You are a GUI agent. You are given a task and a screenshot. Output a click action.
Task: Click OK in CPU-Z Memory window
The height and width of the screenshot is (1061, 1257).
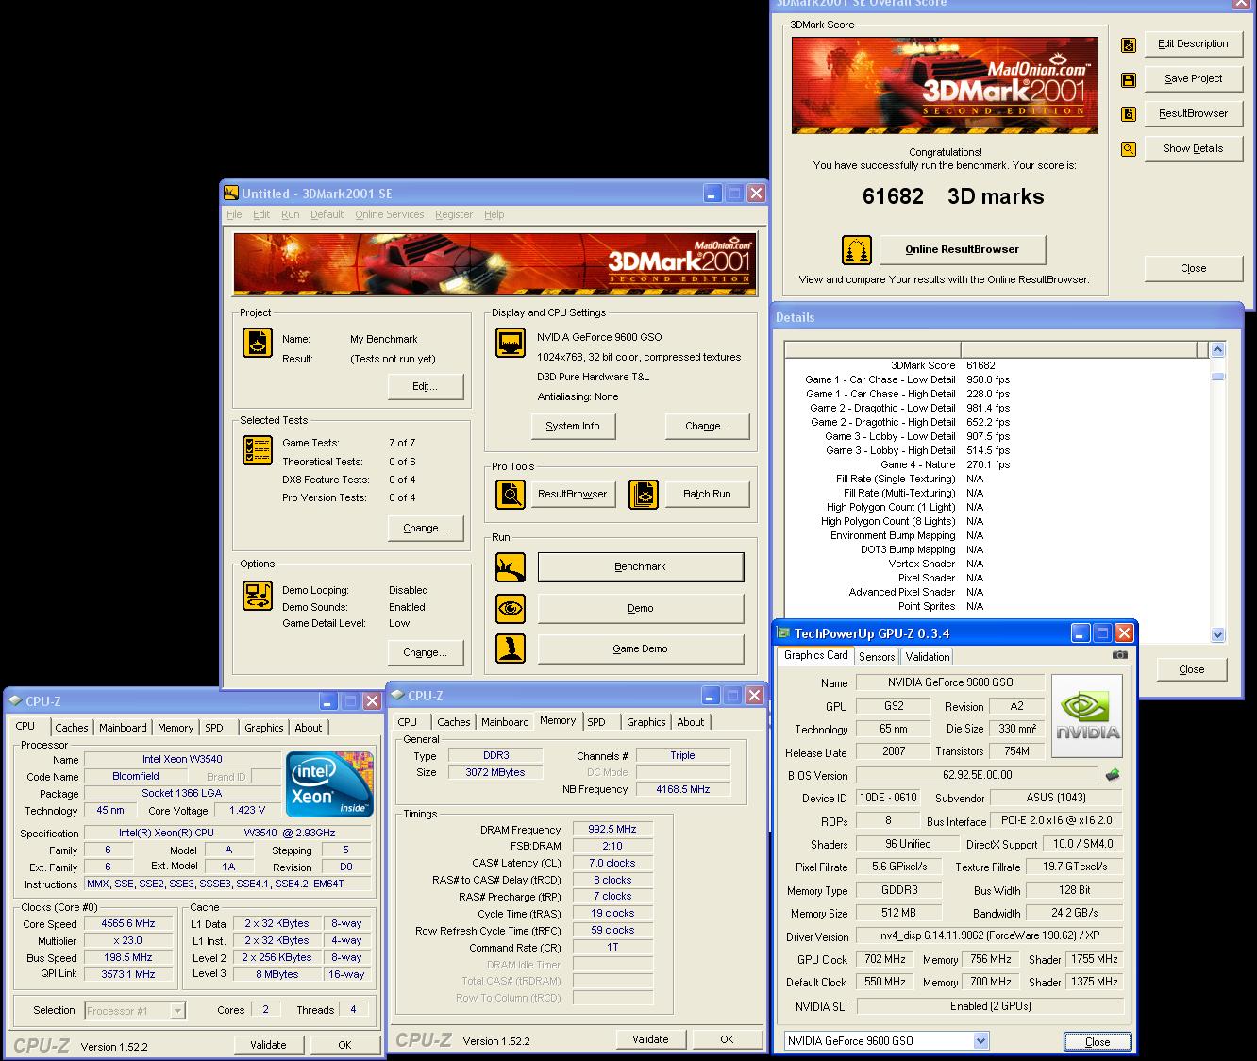[x=727, y=1039]
